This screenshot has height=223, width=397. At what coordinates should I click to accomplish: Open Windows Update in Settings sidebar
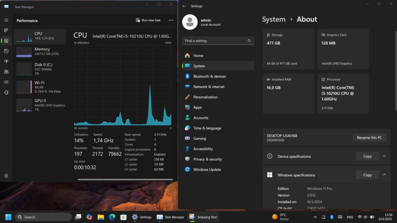(207, 169)
